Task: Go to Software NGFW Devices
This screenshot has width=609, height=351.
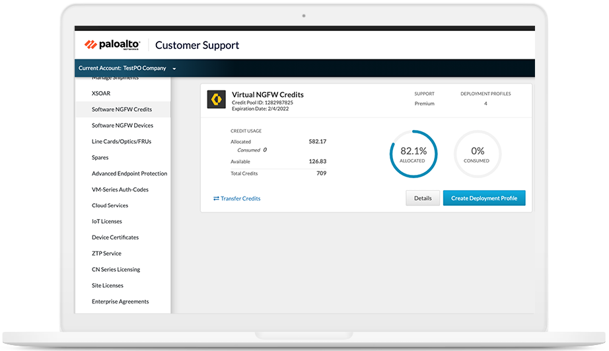Action: click(x=122, y=125)
